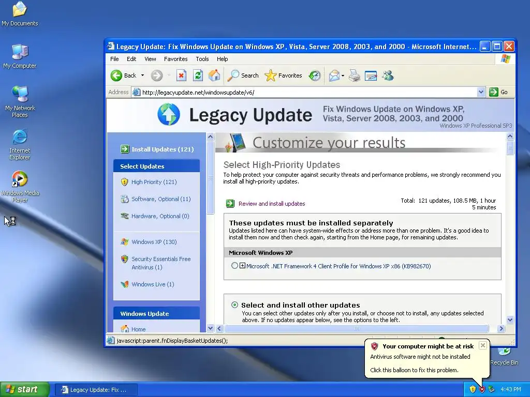Open Software, Optional (11) updates
Screen dimensions: 530x397
161,199
